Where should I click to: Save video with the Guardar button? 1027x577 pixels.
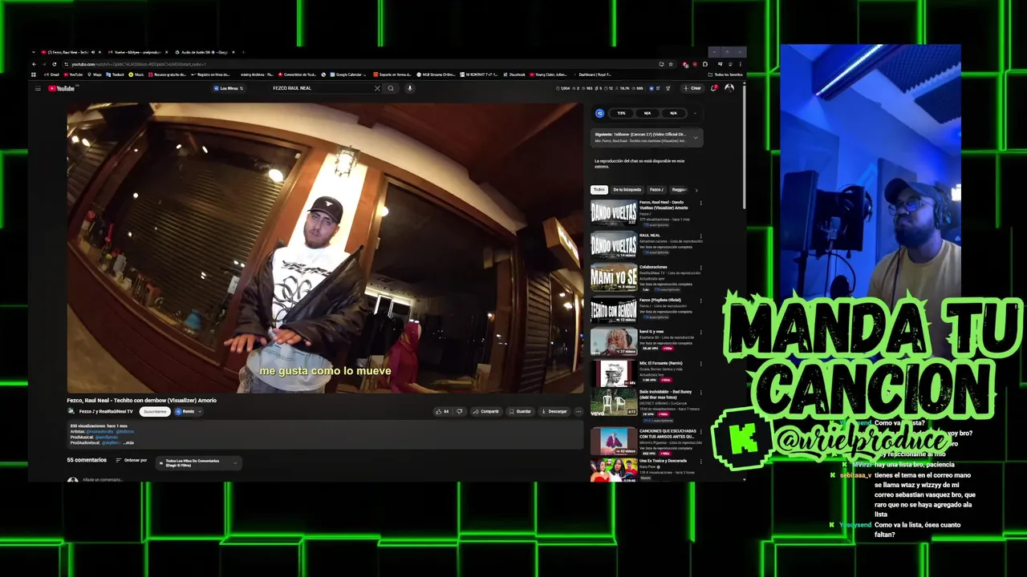(x=520, y=411)
